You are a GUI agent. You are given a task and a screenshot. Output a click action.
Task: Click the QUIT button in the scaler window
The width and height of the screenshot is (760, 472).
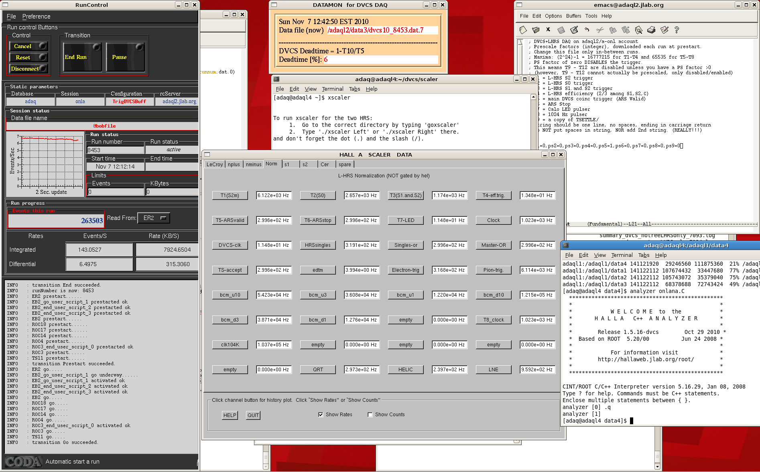[253, 415]
